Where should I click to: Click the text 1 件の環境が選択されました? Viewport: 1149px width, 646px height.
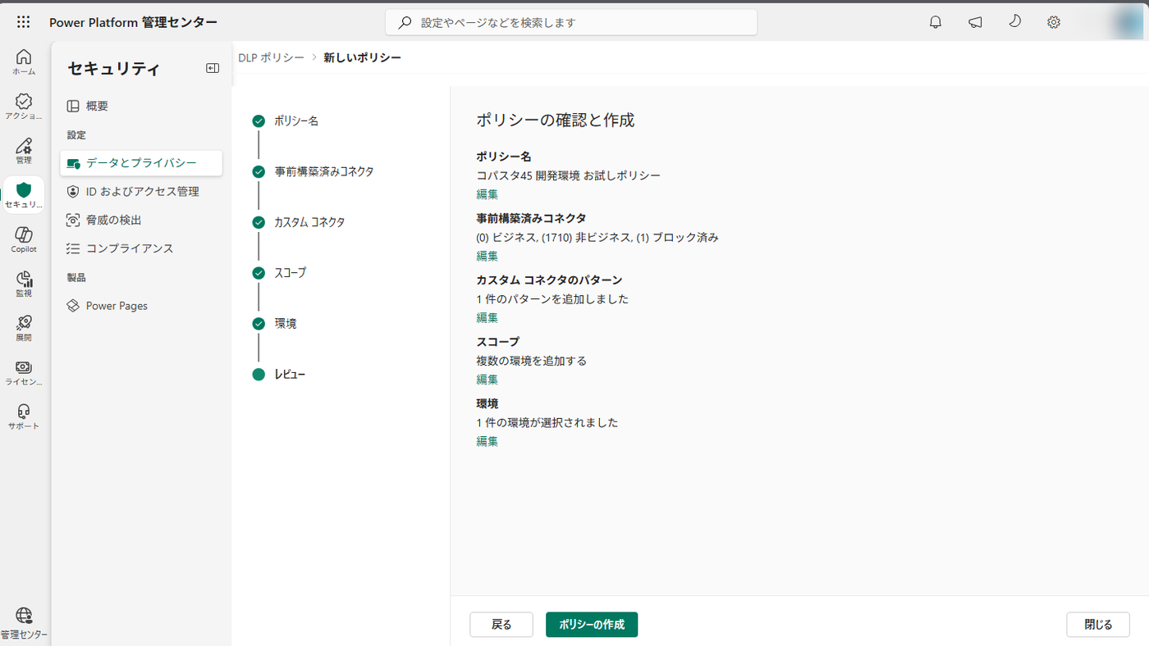pos(547,423)
